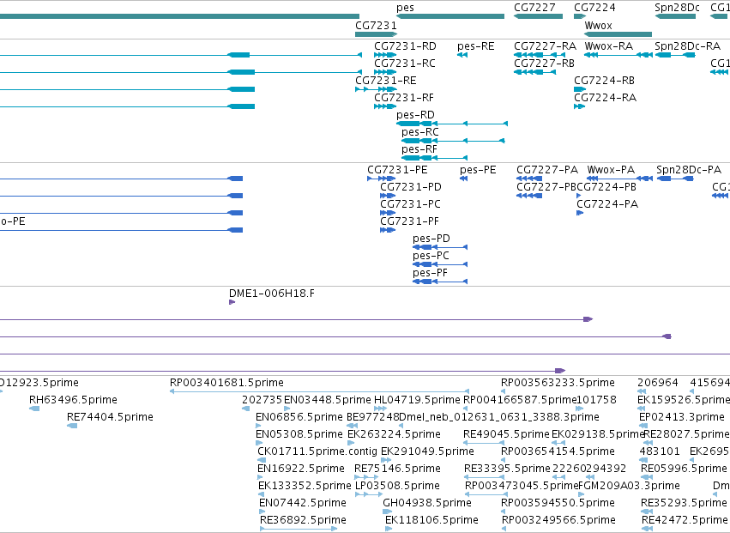
Task: Select the pes-RE transcript label
Action: (476, 46)
